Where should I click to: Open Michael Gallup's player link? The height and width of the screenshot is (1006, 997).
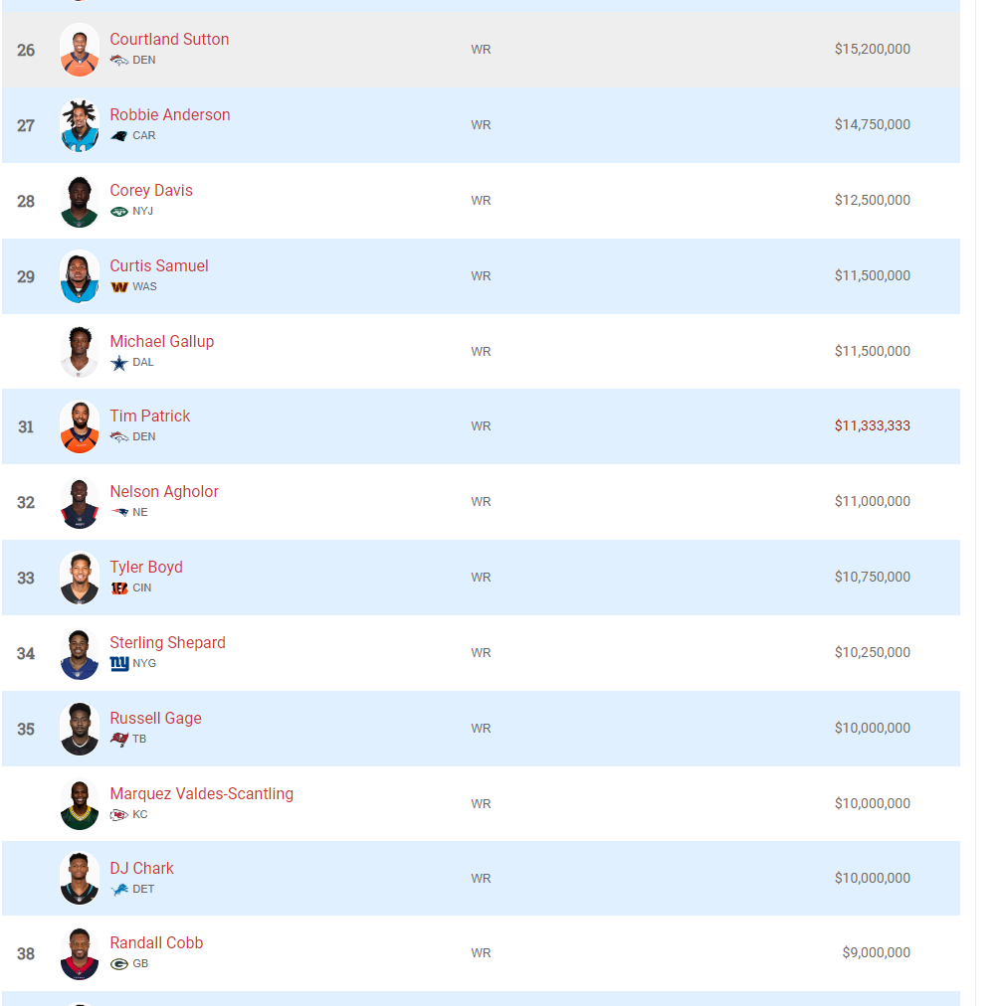(x=162, y=341)
